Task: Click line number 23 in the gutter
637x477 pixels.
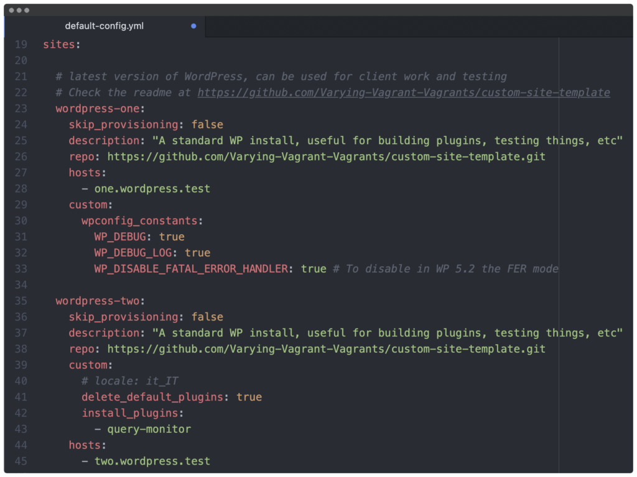Action: 21,109
